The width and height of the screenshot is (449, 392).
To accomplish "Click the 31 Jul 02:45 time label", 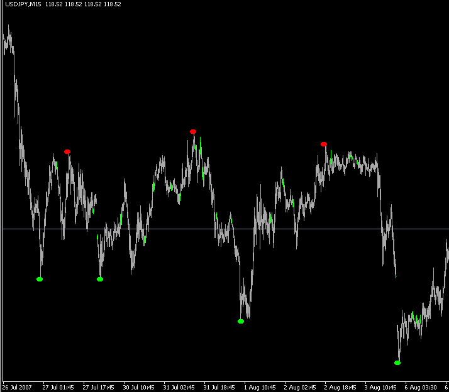I will point(179,388).
